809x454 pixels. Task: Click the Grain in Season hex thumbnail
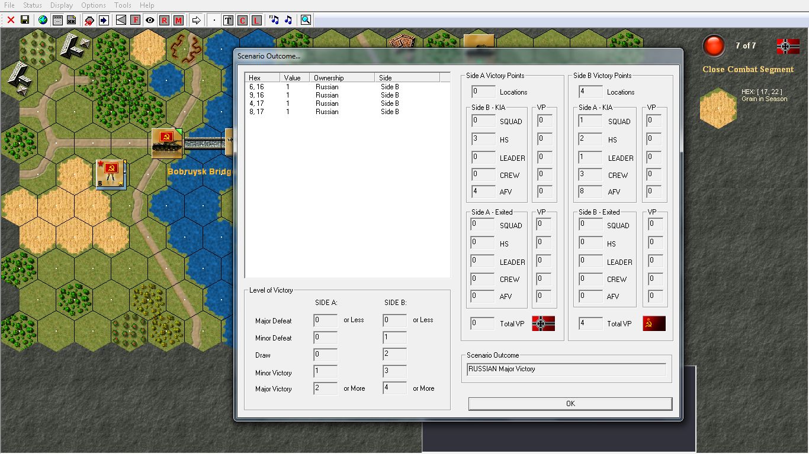tap(718, 108)
